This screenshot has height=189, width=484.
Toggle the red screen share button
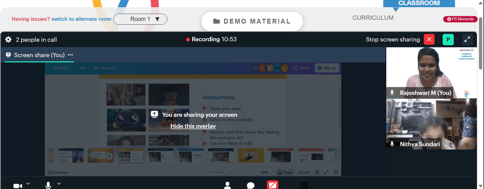tap(272, 185)
